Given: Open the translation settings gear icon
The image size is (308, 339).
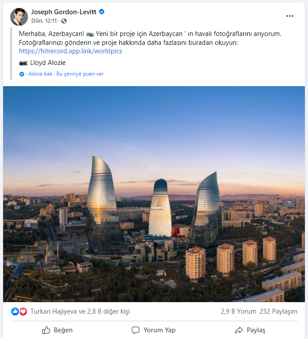Looking at the screenshot, I should tap(22, 74).
